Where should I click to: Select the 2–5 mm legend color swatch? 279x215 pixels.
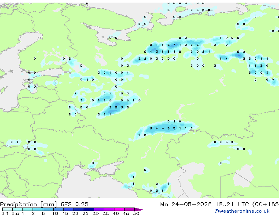coord(38,209)
